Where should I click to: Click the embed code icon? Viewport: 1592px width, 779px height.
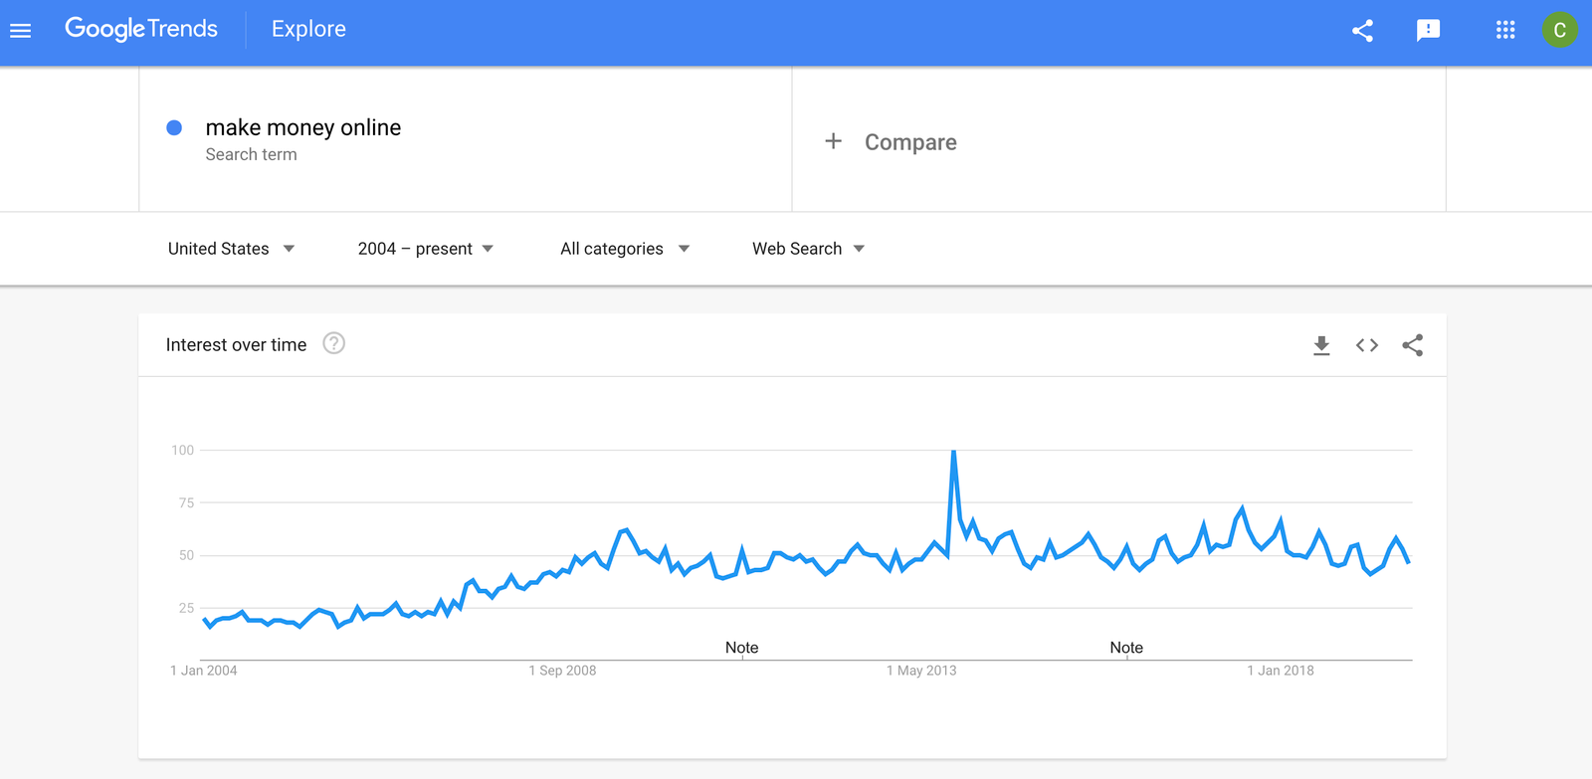[x=1367, y=345]
